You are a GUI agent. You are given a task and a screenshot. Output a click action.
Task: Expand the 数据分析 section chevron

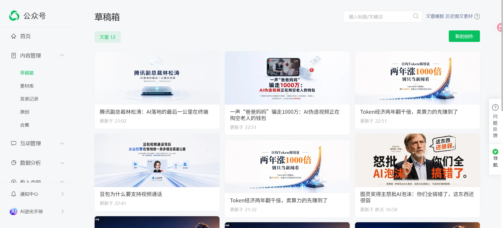click(x=62, y=163)
